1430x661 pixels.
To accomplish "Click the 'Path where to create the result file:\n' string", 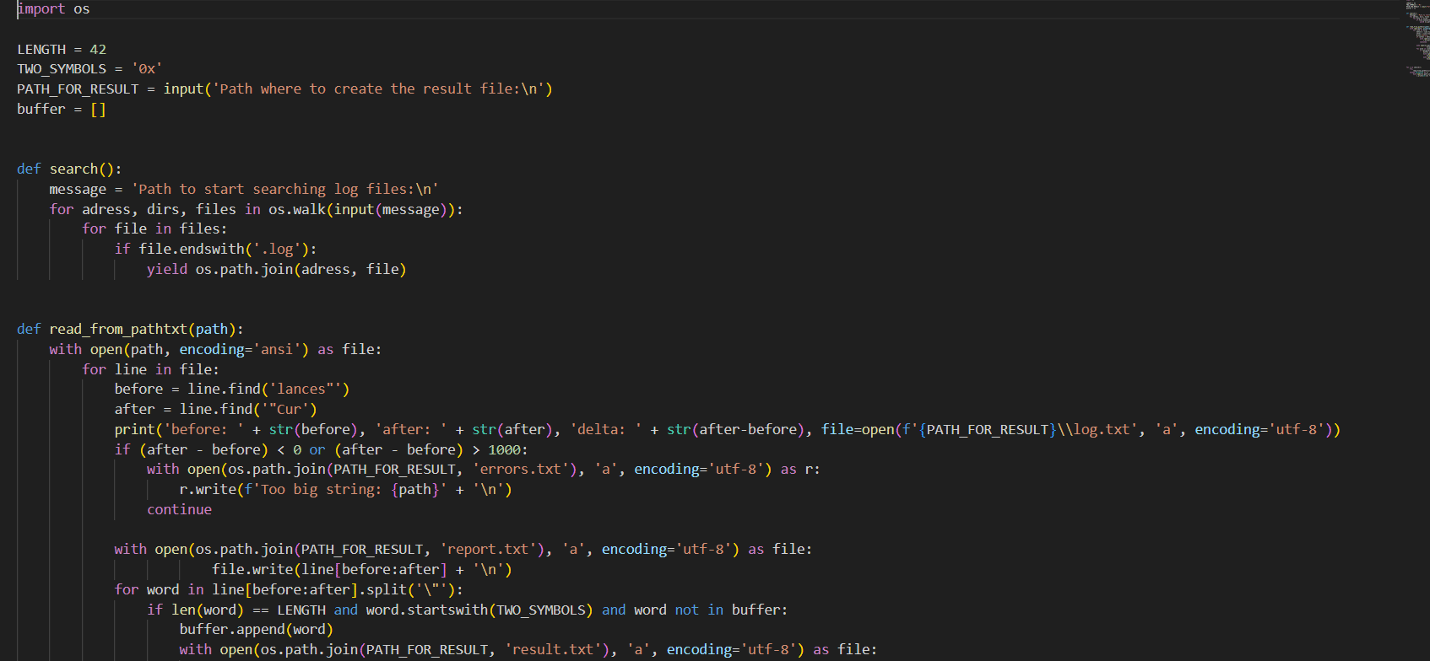I will click(x=379, y=89).
